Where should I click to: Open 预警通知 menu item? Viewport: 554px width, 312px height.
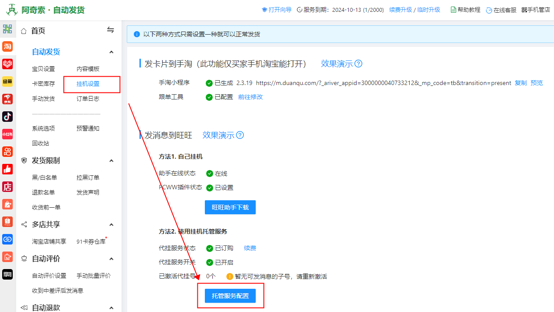(88, 128)
